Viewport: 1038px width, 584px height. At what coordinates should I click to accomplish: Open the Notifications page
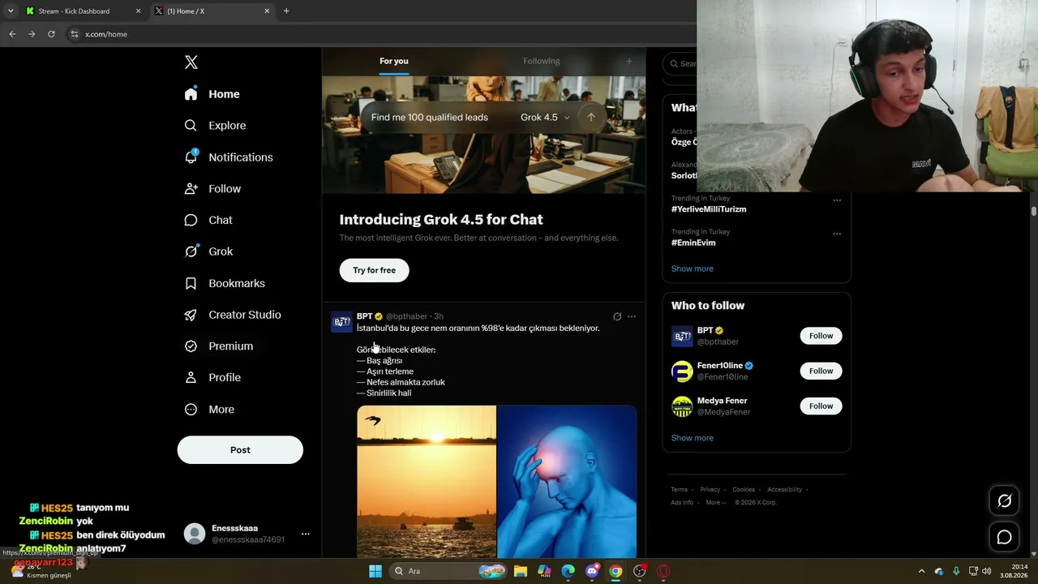pos(229,157)
